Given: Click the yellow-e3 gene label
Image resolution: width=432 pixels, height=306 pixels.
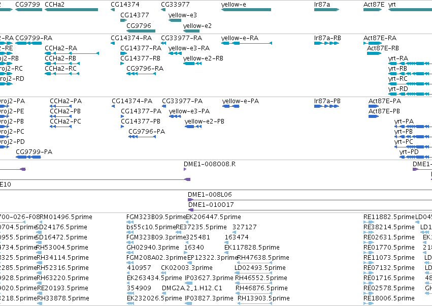Looking at the screenshot, I should [x=183, y=15].
